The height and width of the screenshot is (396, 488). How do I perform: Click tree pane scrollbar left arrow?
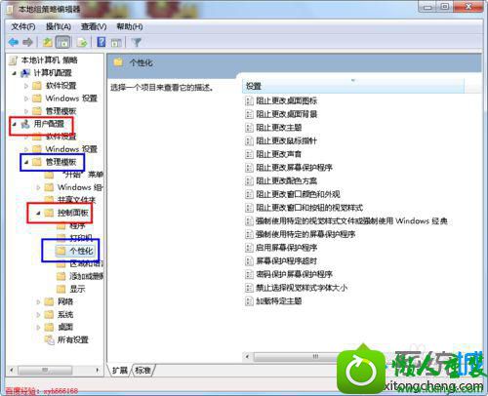[x=12, y=370]
